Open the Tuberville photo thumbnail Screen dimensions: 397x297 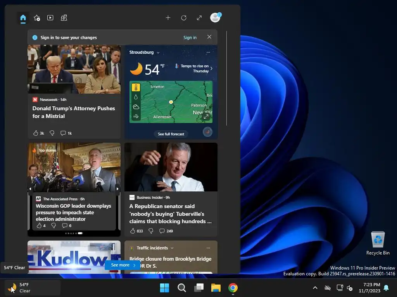click(x=171, y=167)
